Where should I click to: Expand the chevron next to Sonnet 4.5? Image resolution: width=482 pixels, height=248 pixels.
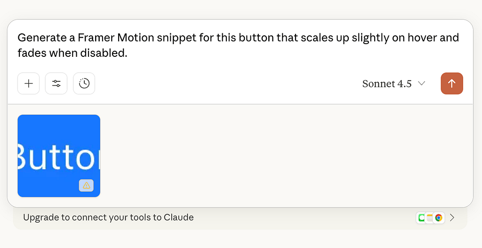point(422,84)
